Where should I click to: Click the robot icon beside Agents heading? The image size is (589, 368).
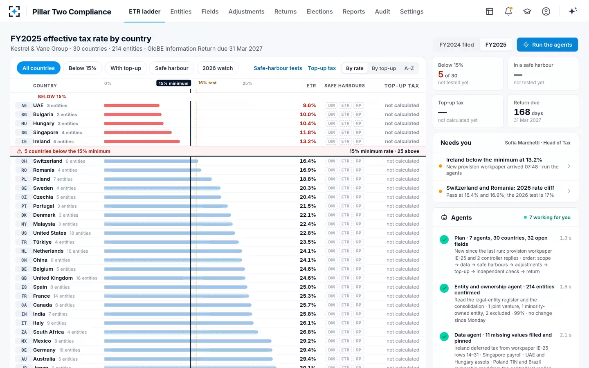click(444, 218)
